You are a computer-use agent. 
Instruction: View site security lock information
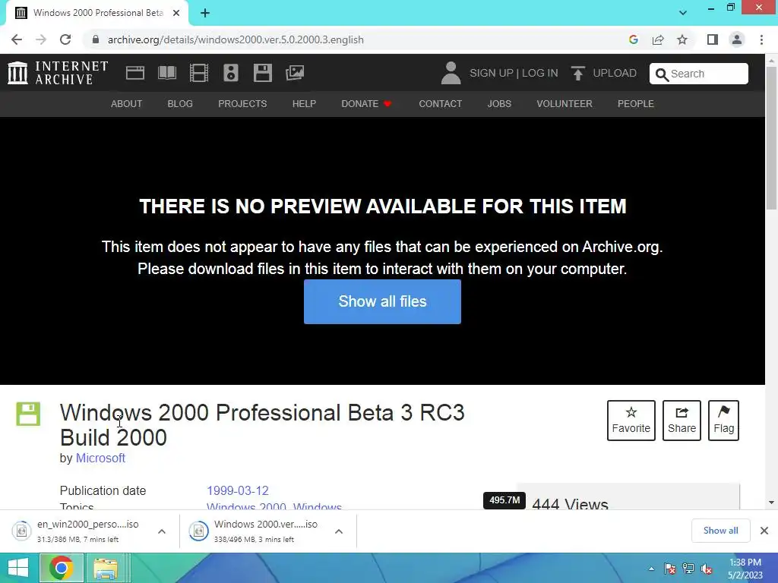point(95,39)
